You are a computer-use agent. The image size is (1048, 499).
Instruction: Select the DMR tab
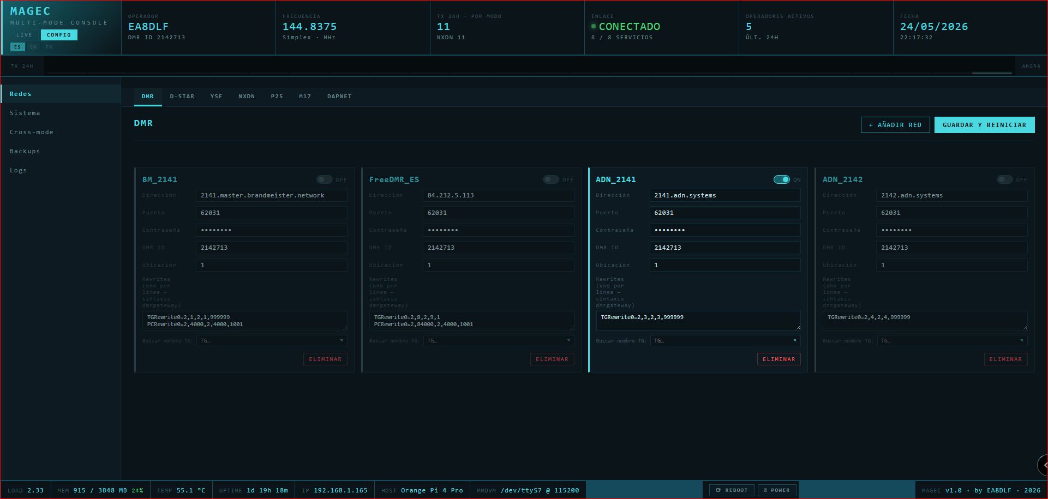click(x=148, y=97)
